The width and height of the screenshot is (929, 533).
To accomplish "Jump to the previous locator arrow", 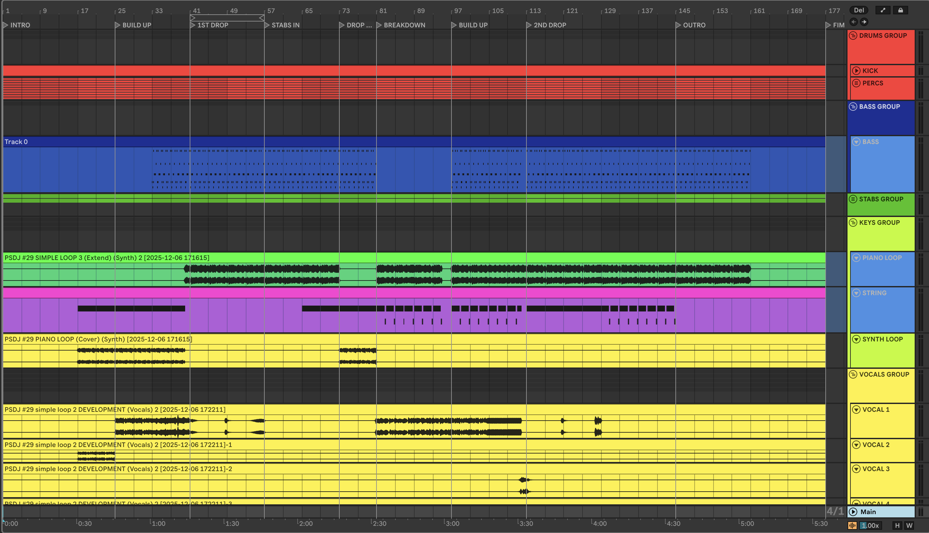I will coord(854,22).
